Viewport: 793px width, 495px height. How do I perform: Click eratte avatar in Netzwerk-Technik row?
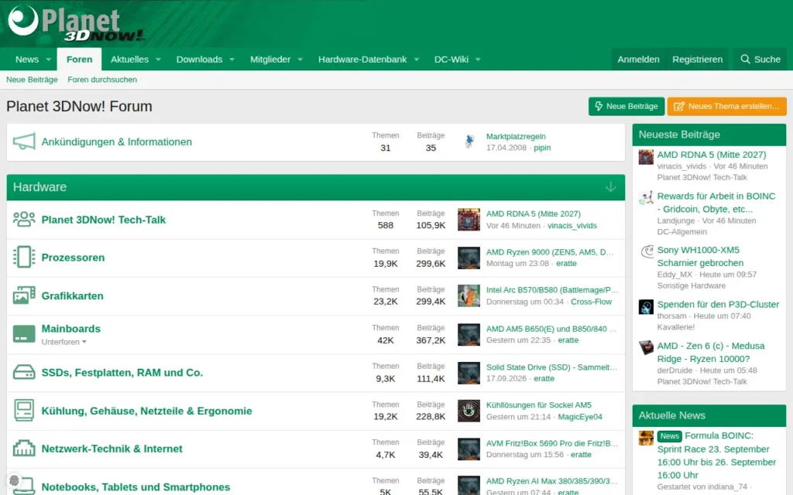469,449
